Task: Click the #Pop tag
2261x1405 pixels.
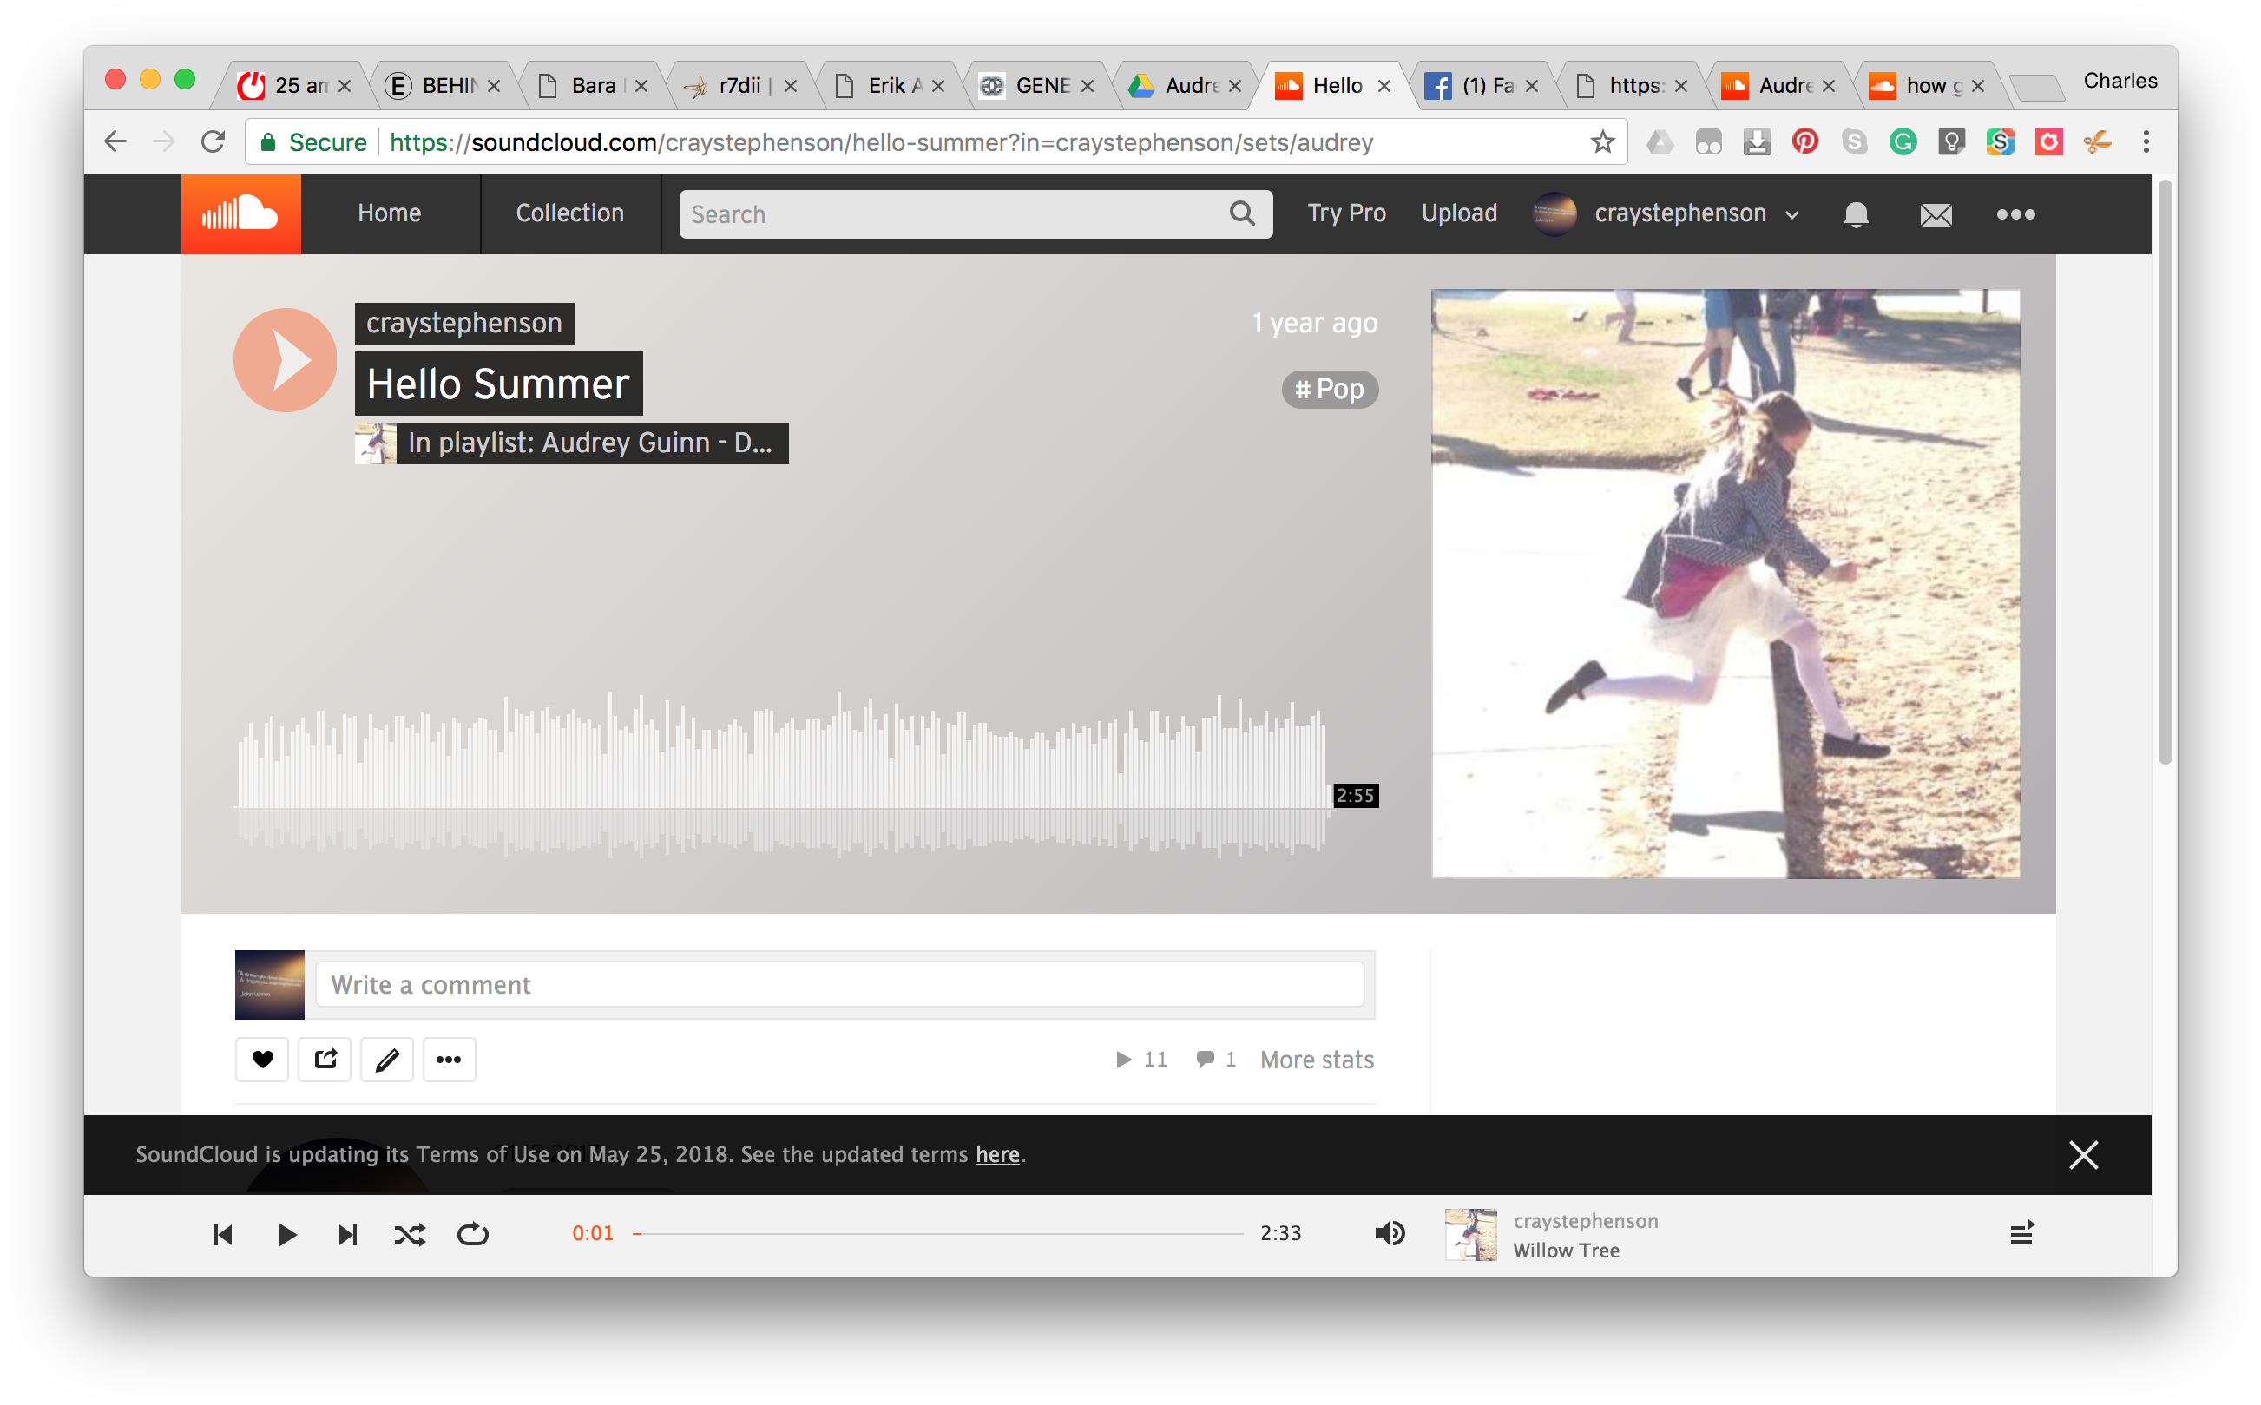Action: pos(1329,390)
